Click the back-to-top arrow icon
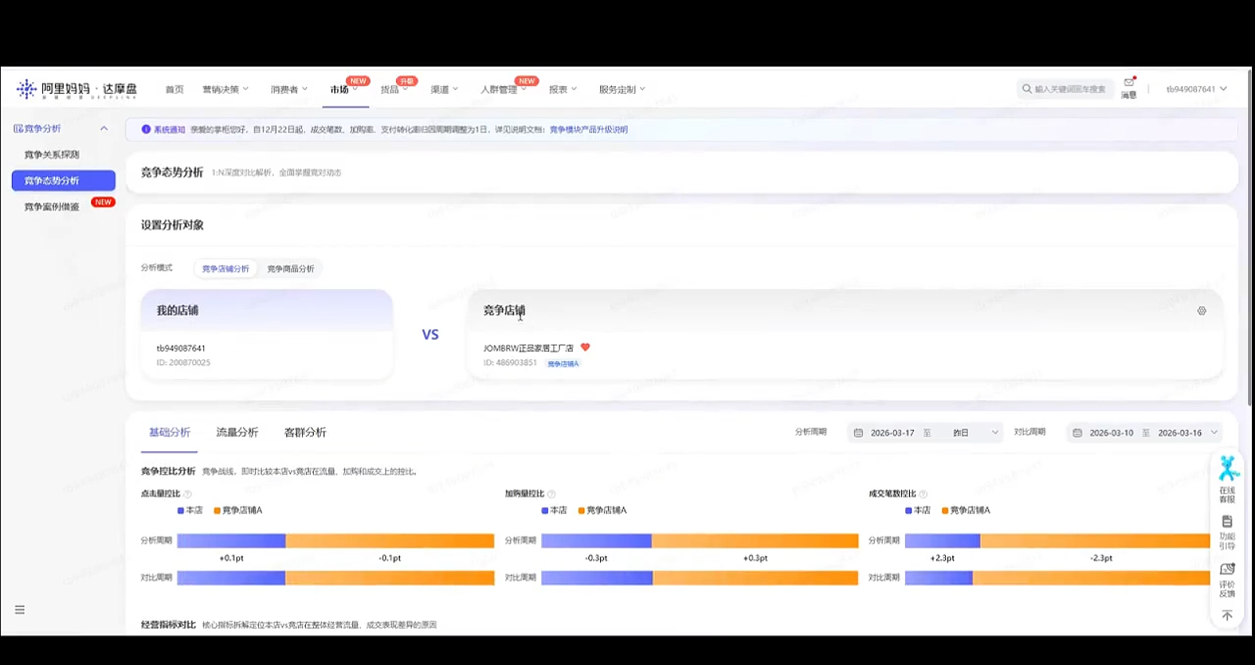Screen dimensions: 1255x665 tap(1228, 616)
